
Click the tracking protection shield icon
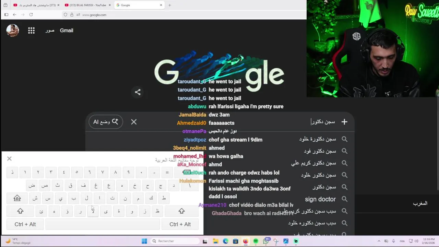66,15
